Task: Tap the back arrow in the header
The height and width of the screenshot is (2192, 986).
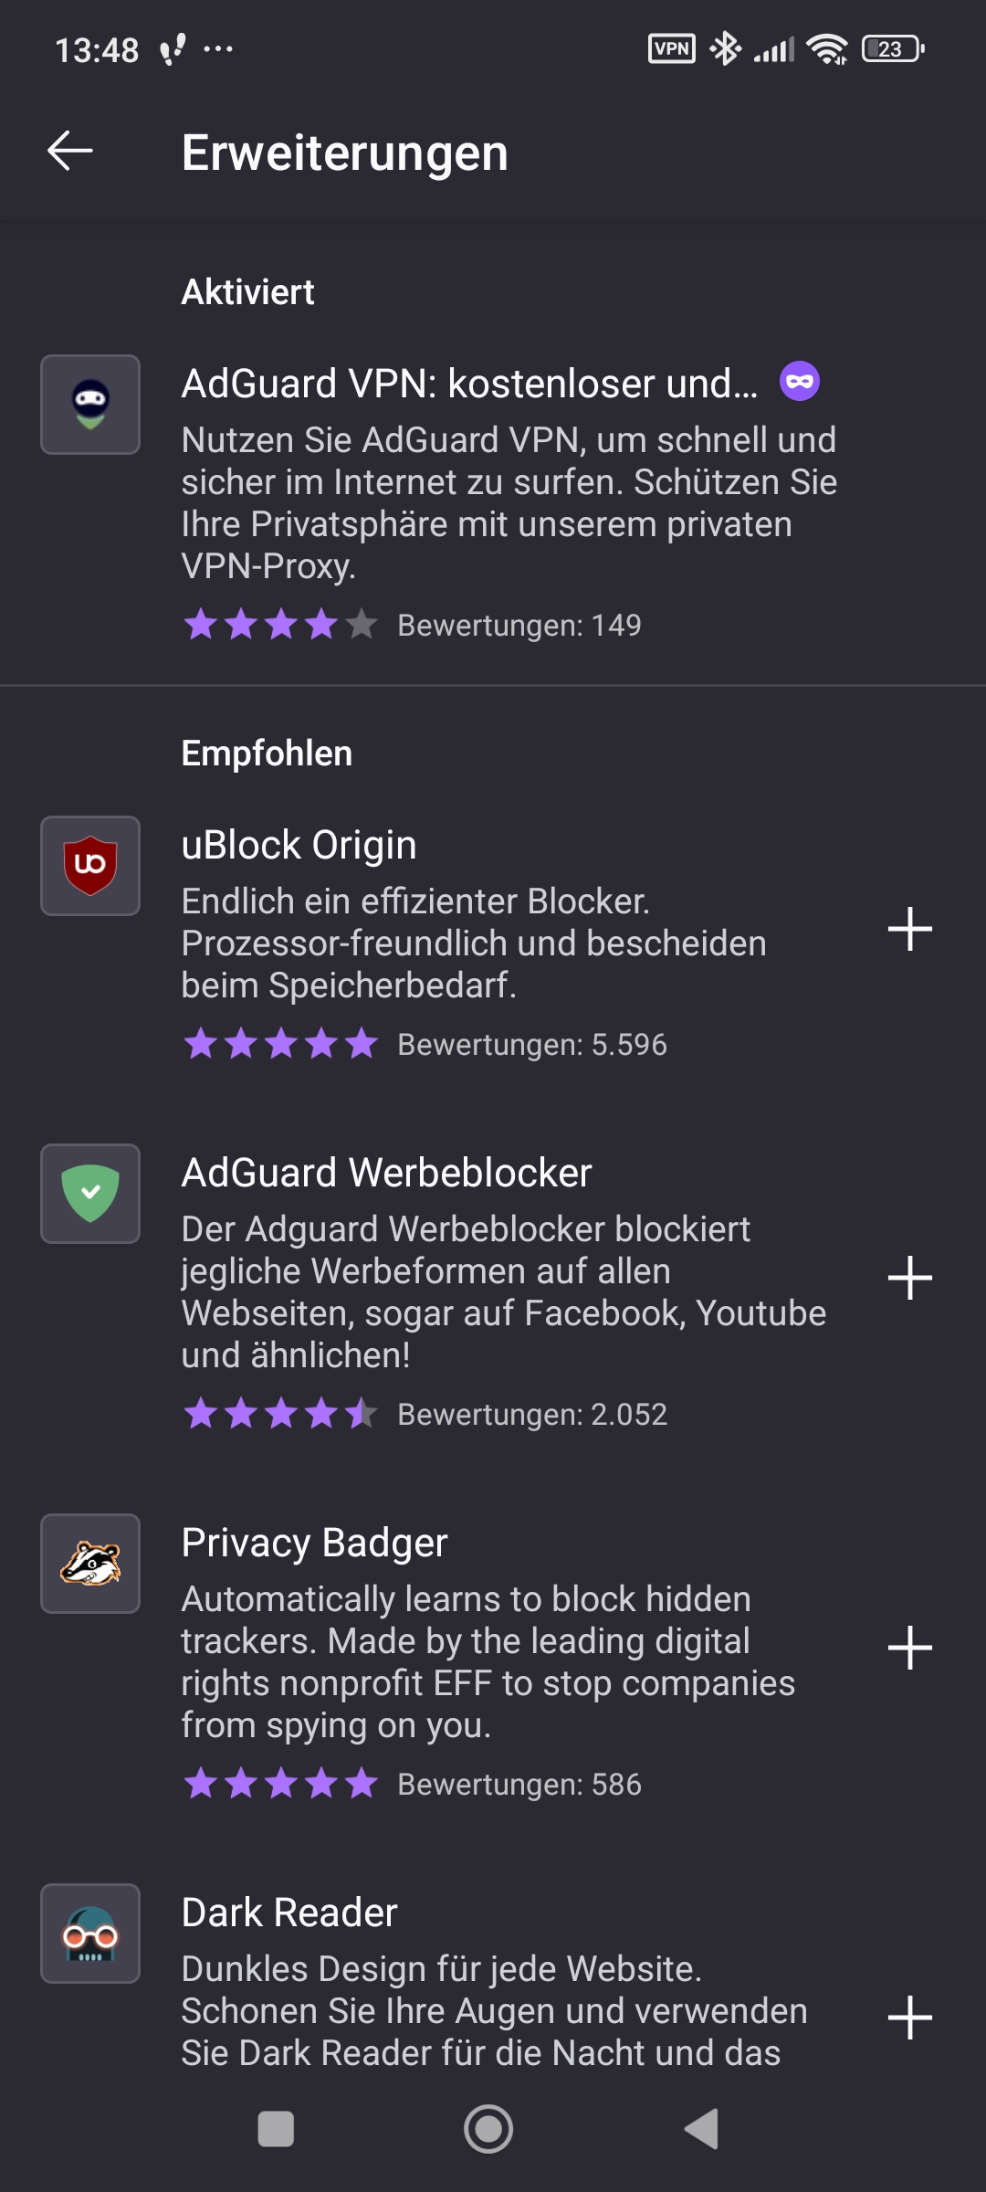Action: coord(70,151)
